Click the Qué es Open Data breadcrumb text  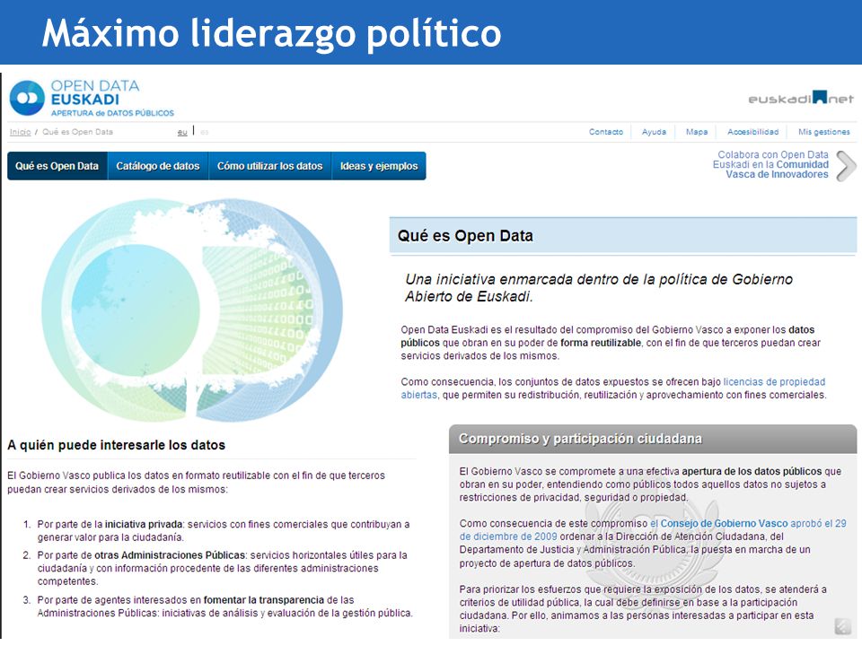click(x=77, y=132)
